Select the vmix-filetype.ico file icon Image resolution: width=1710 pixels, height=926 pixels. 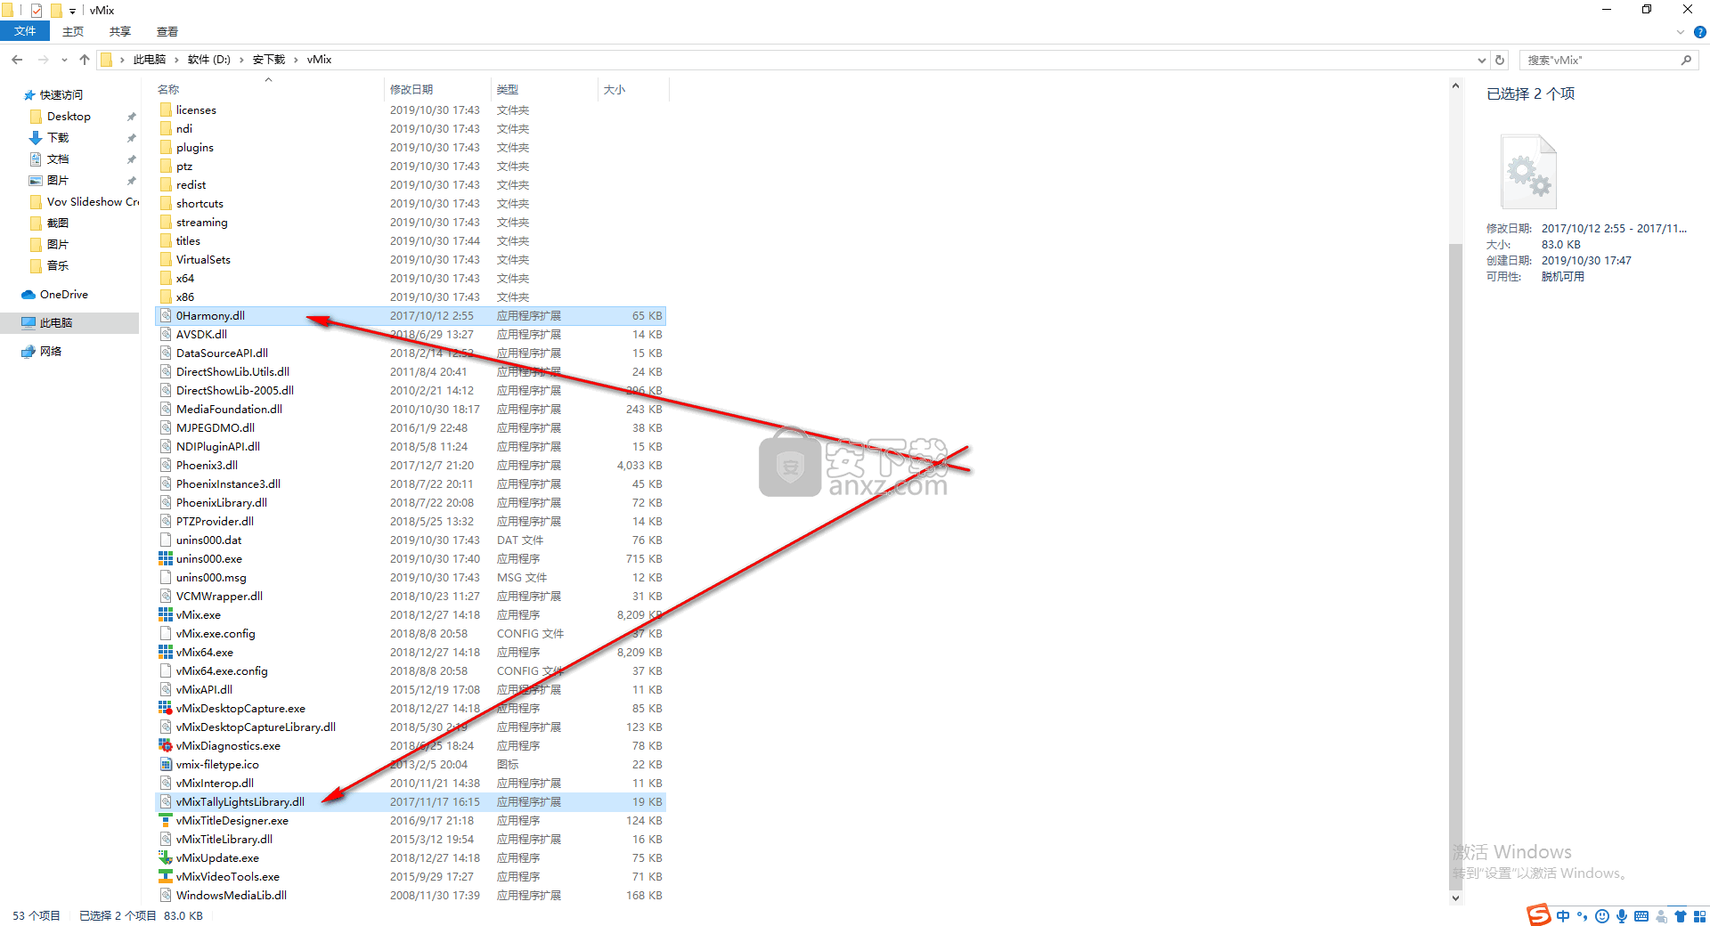(166, 765)
